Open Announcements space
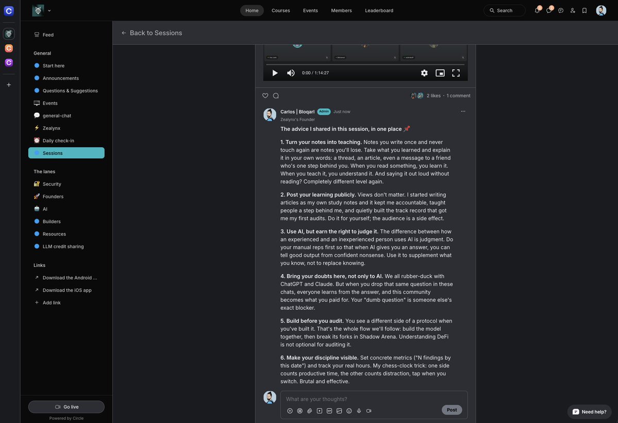Viewport: 618px width, 423px height. 66,78
